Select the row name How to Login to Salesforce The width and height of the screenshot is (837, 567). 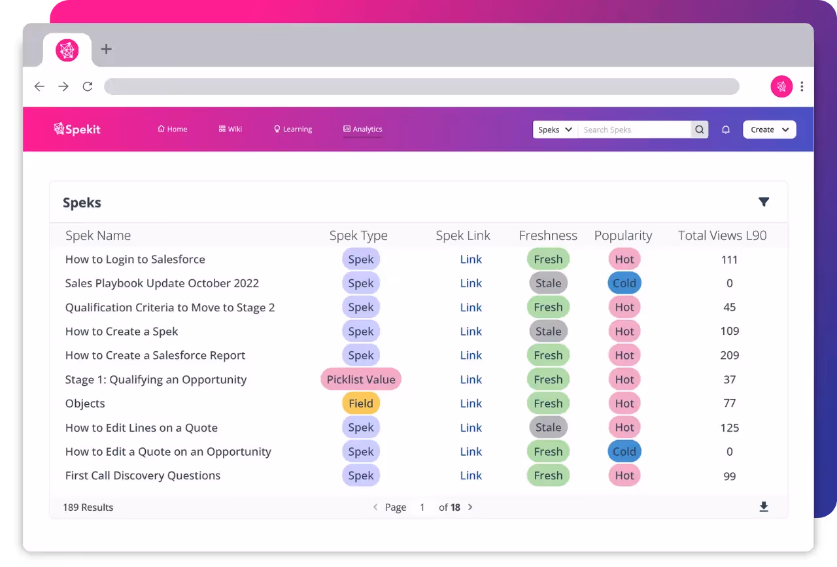click(135, 259)
